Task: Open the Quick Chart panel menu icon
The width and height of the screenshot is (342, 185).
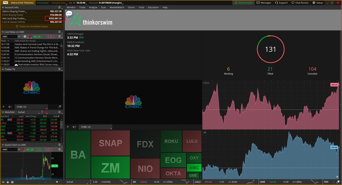Action: pos(60,145)
